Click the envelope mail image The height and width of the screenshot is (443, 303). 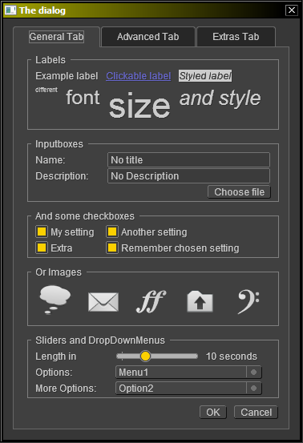click(103, 302)
